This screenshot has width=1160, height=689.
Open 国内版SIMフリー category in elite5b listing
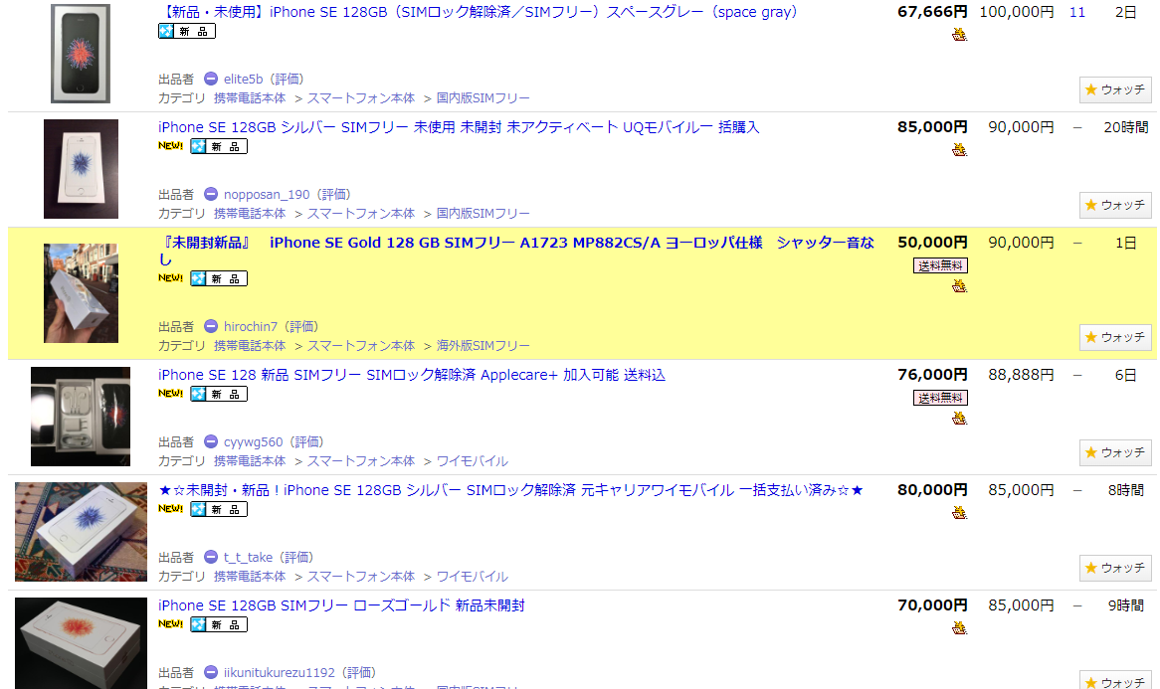[483, 97]
